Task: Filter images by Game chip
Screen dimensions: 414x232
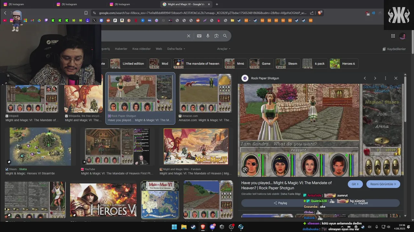Action: 261,63
